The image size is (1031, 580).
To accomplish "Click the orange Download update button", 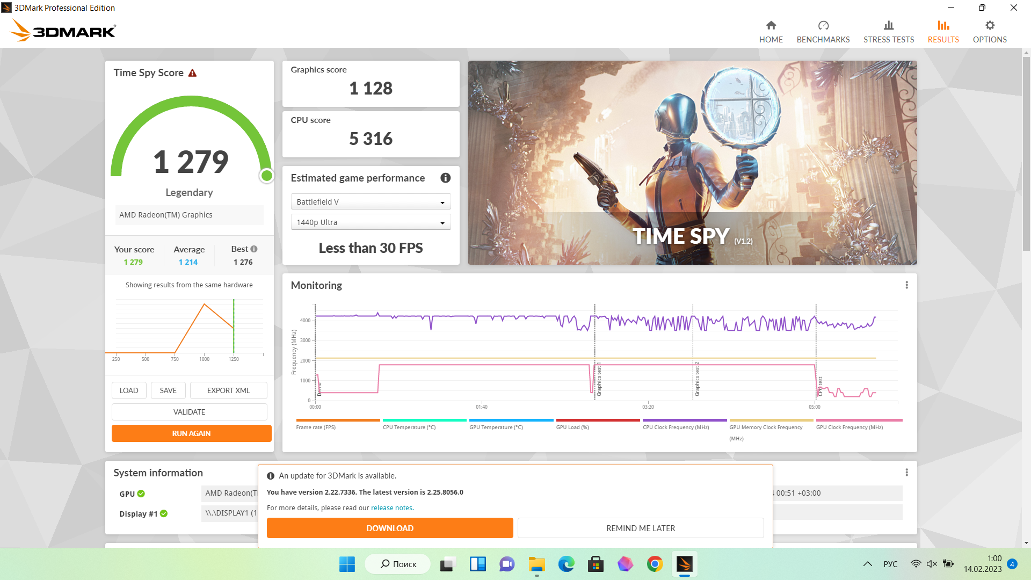I will click(x=390, y=528).
